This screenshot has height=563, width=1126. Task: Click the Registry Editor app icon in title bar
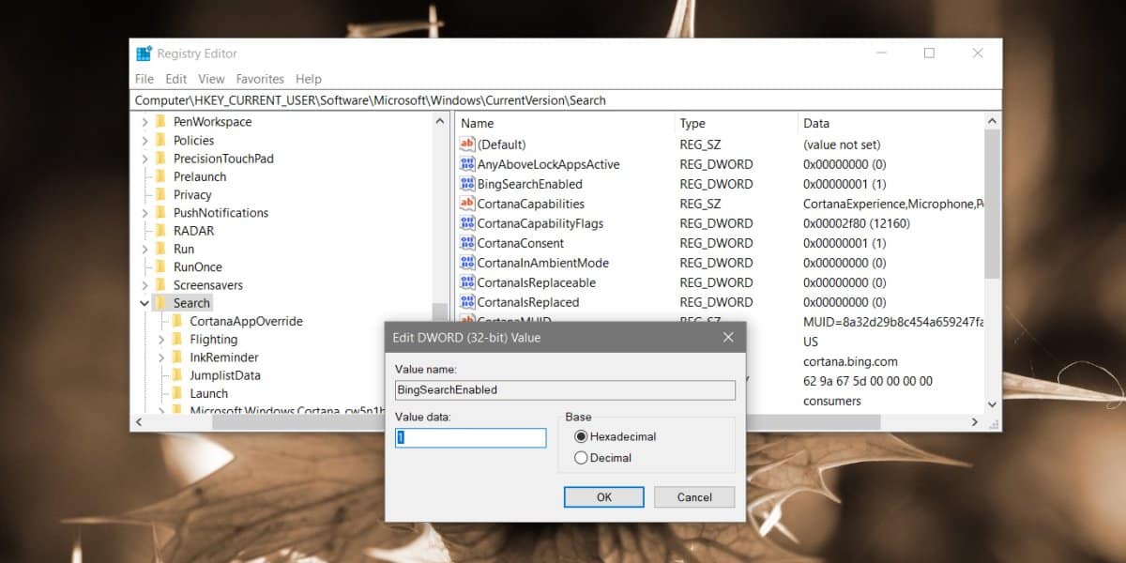(144, 53)
